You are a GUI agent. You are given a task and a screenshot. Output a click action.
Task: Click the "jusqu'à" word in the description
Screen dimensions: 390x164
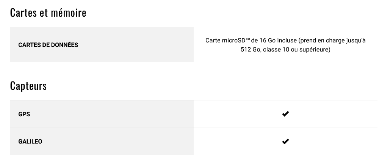354,41
